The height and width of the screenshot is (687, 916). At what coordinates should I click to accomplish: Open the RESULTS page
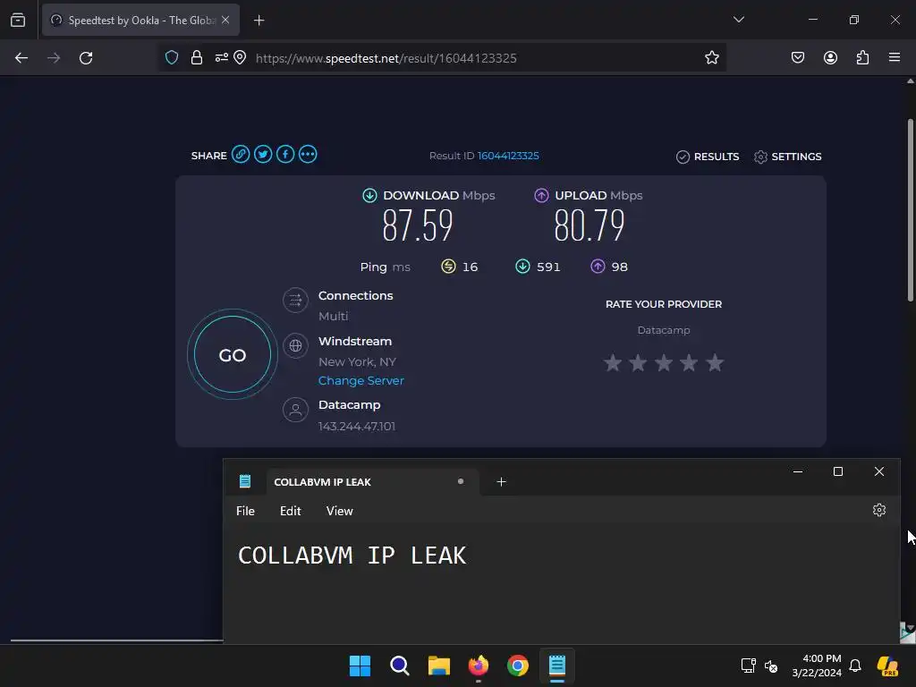[708, 157]
